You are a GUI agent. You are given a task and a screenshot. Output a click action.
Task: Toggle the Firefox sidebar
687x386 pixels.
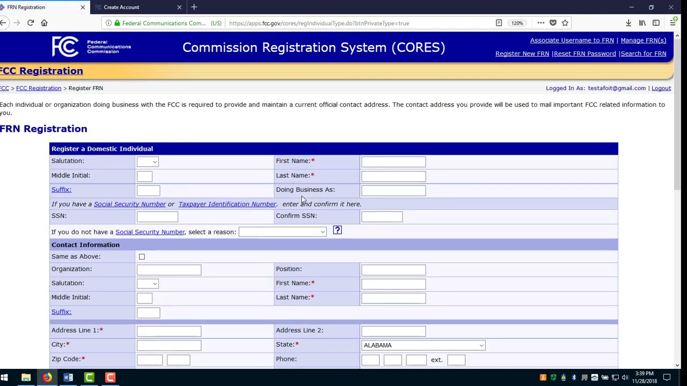pos(656,23)
